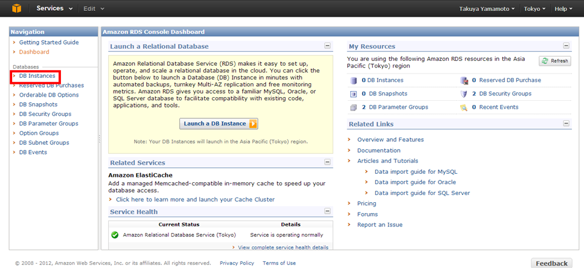Click the navigation panel splitter handle

pyautogui.click(x=100, y=138)
